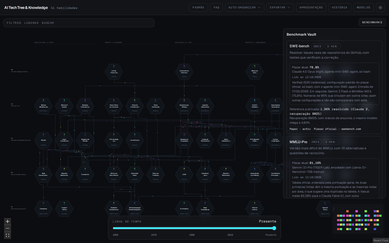
Task: Select the Gato (Agente Generalista) node
Action: point(276,106)
